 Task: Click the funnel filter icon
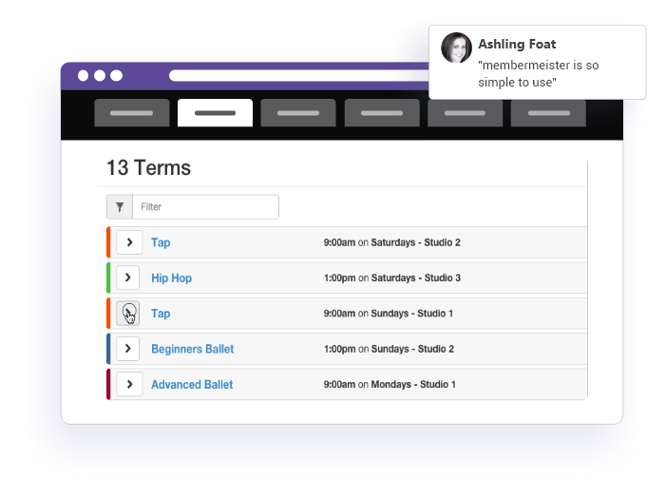point(120,207)
